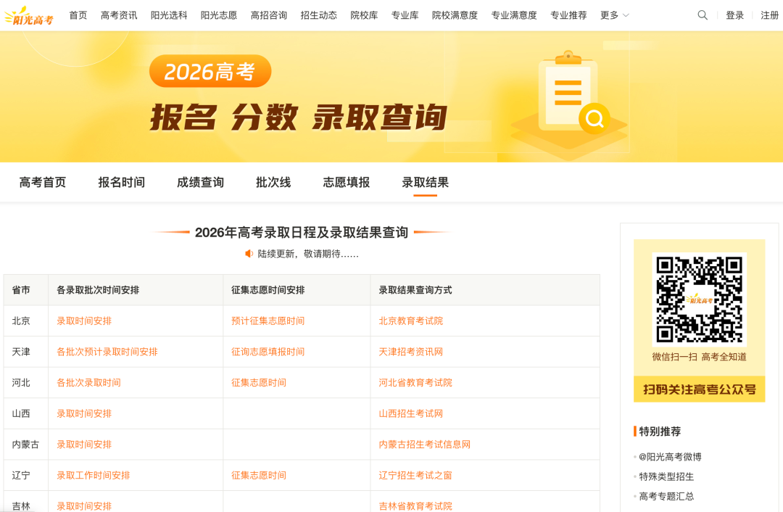Open 录取工作时间安排 link for Liaoning
Viewport: 783px width, 512px height.
(x=93, y=476)
